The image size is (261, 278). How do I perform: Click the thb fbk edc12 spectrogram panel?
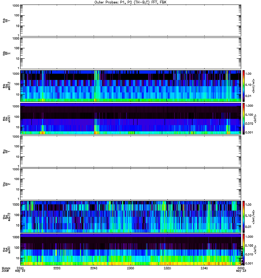click(x=130, y=86)
